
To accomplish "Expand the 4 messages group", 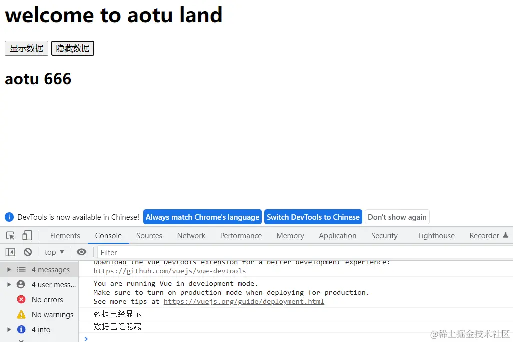I will 9,269.
